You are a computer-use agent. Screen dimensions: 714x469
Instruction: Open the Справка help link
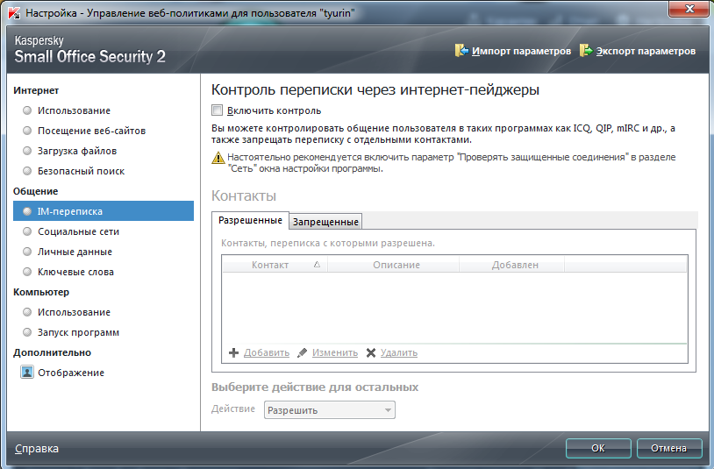[37, 449]
